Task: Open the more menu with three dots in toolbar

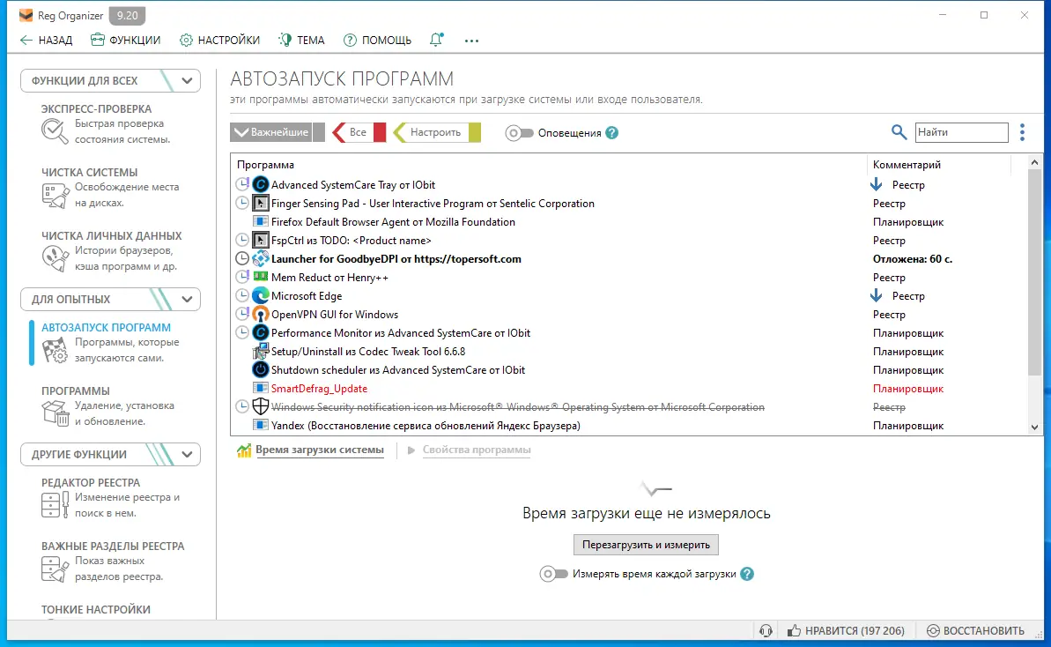Action: (472, 41)
